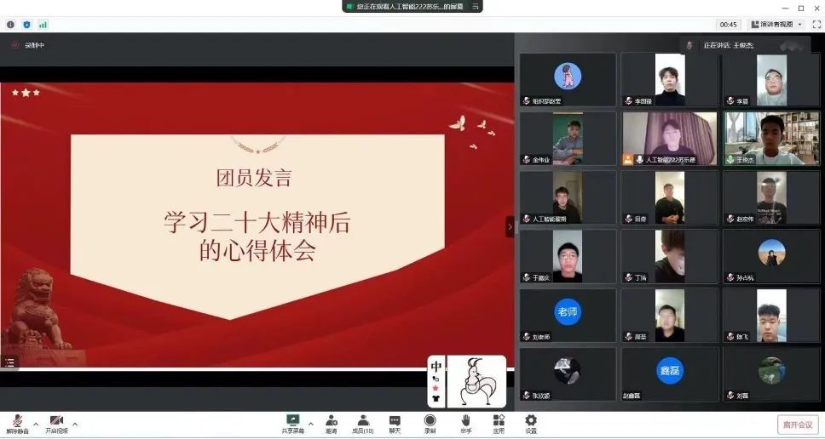Click the meeting info icon at top left
825x439 pixels.
click(x=10, y=25)
